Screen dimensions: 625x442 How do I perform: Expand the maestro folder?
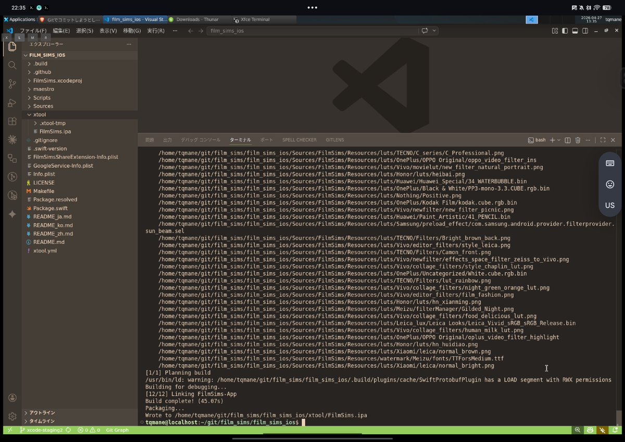[80, 89]
